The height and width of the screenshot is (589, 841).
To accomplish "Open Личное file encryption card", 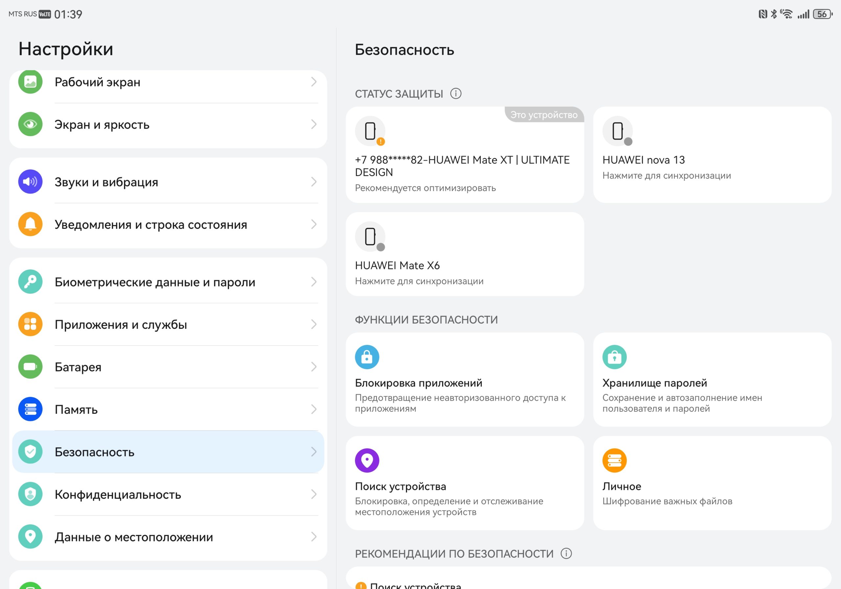I will (x=713, y=483).
